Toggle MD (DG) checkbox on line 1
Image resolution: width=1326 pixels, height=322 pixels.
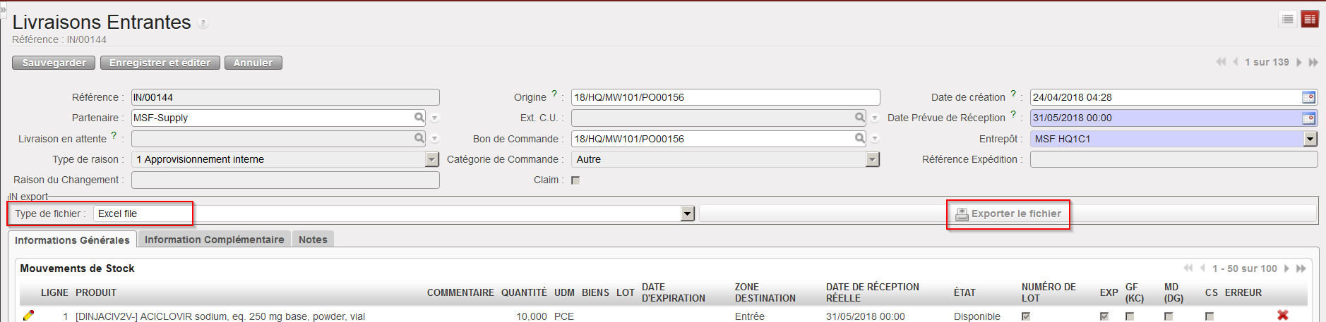[x=1169, y=316]
